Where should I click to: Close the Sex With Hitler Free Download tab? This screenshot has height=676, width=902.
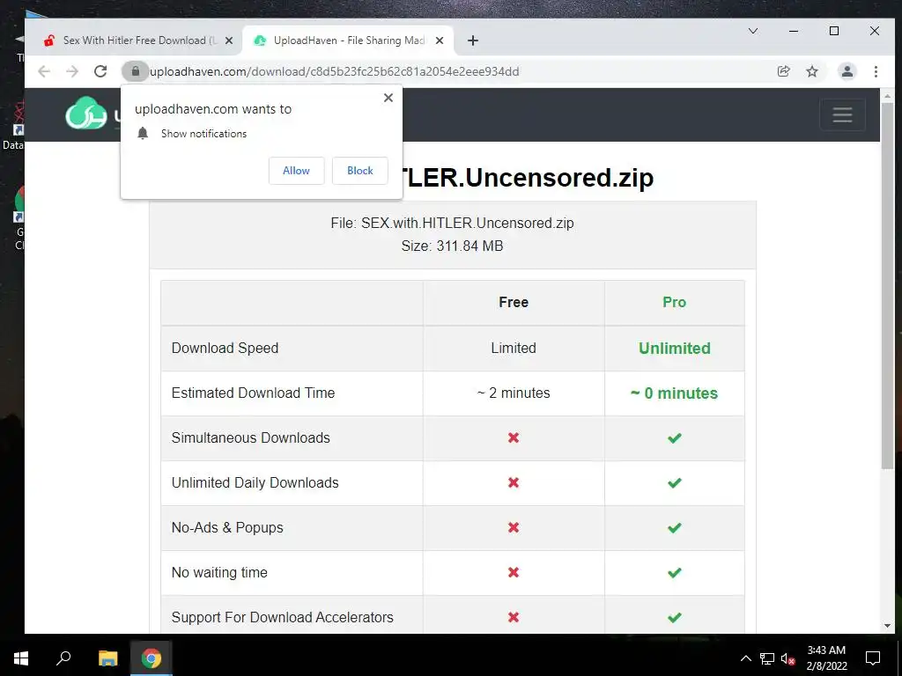click(229, 40)
